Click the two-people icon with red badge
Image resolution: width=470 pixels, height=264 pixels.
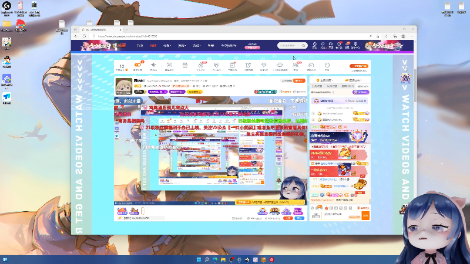click(296, 65)
